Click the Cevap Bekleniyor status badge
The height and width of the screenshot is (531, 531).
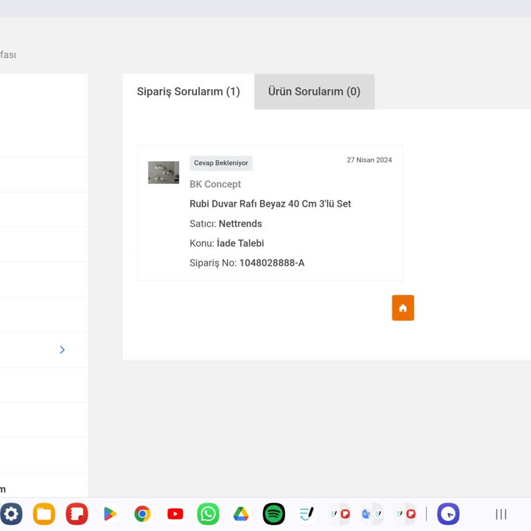click(x=221, y=163)
